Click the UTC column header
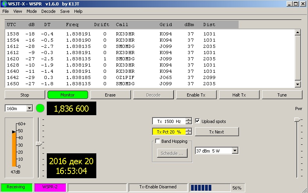Screen dimensions: 308x193 (11, 25)
